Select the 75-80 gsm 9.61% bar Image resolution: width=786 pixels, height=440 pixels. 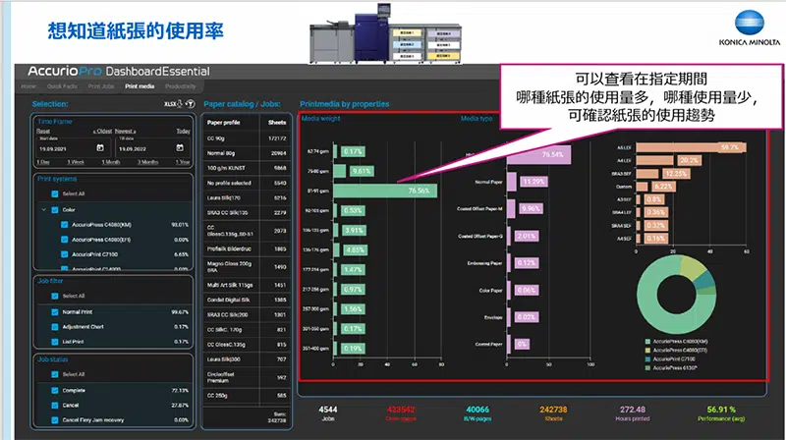point(339,171)
